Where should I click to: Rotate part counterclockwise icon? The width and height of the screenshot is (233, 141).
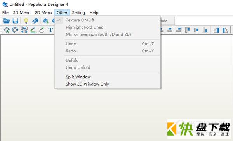pos(216,30)
